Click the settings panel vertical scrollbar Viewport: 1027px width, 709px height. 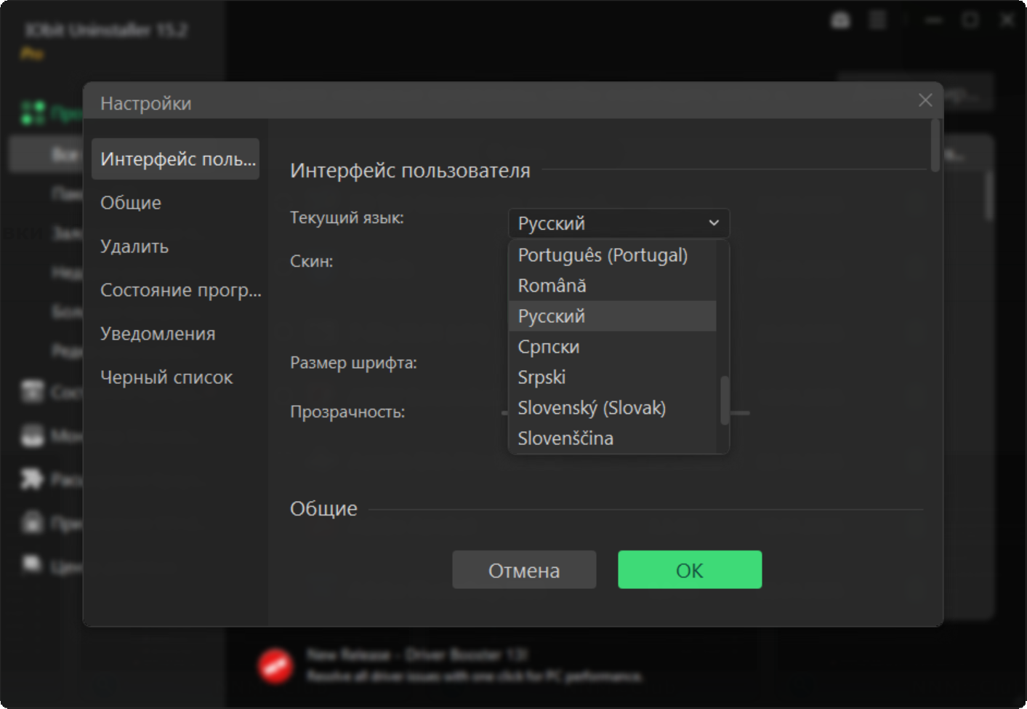pyautogui.click(x=935, y=146)
